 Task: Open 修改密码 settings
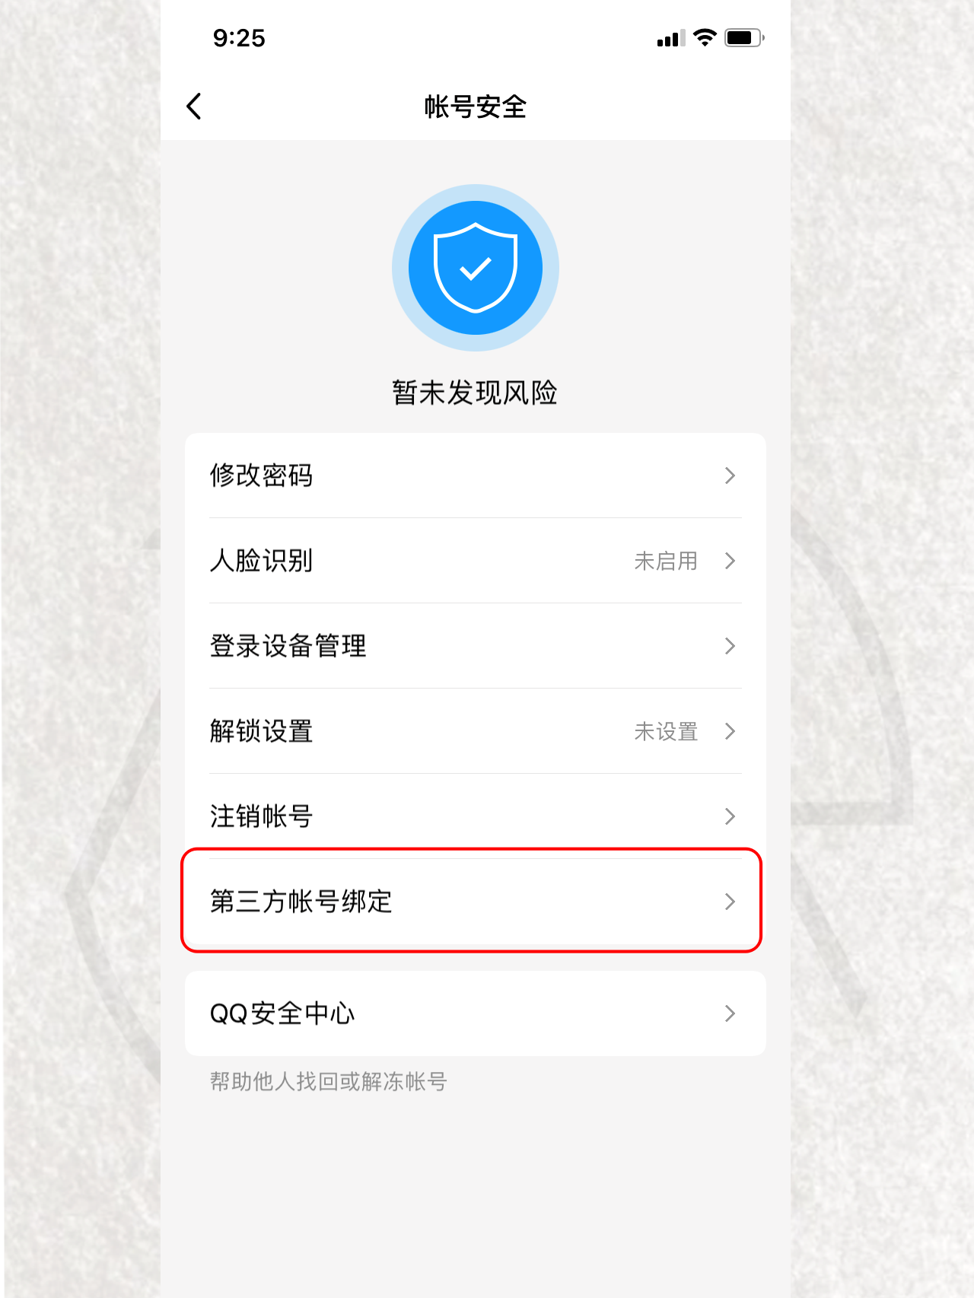(476, 476)
